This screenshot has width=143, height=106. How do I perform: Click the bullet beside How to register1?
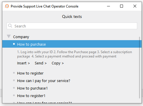tap(14, 95)
